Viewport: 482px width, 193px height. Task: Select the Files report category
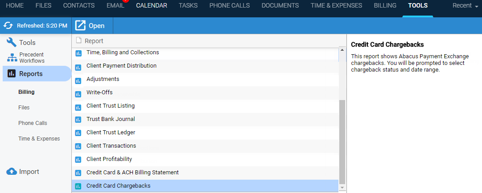(x=24, y=108)
